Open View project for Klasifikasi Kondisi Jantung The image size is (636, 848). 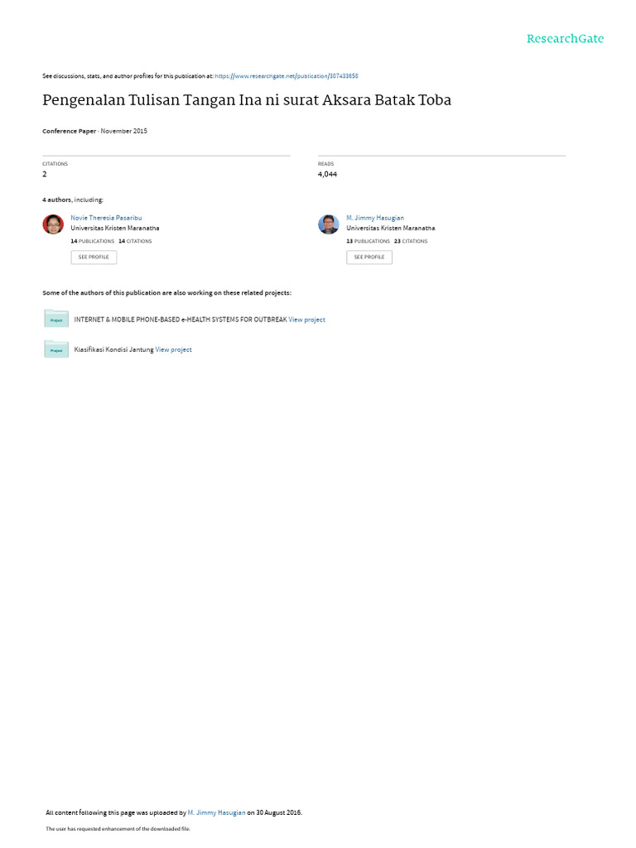[x=174, y=350]
